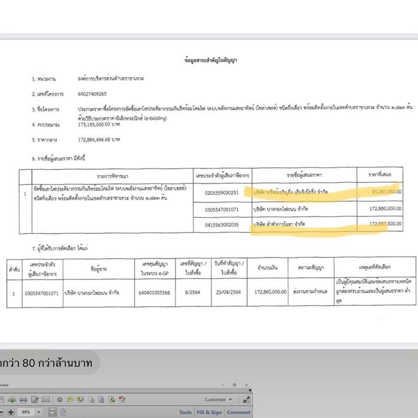The width and height of the screenshot is (418, 418).
Task: Click the zoom out minus button
Action: (x=2, y=412)
